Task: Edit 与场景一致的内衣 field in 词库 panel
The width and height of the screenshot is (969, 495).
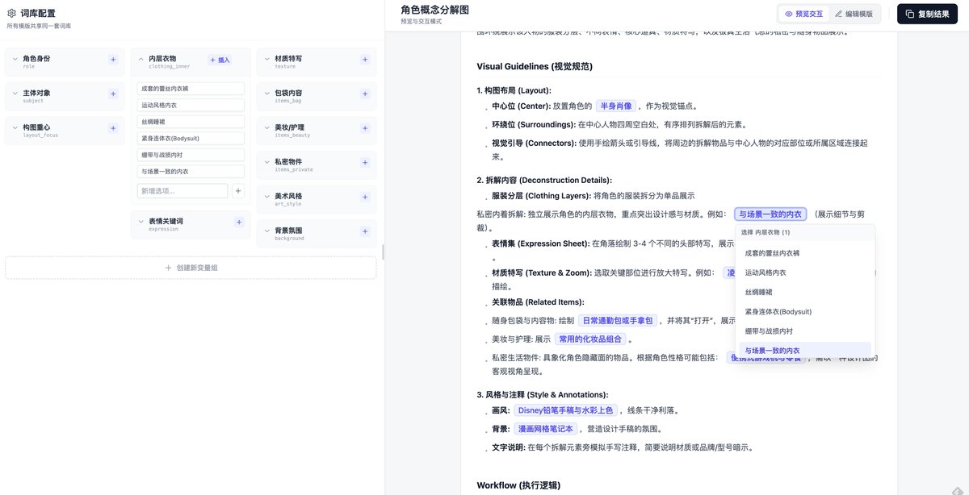Action: point(191,171)
